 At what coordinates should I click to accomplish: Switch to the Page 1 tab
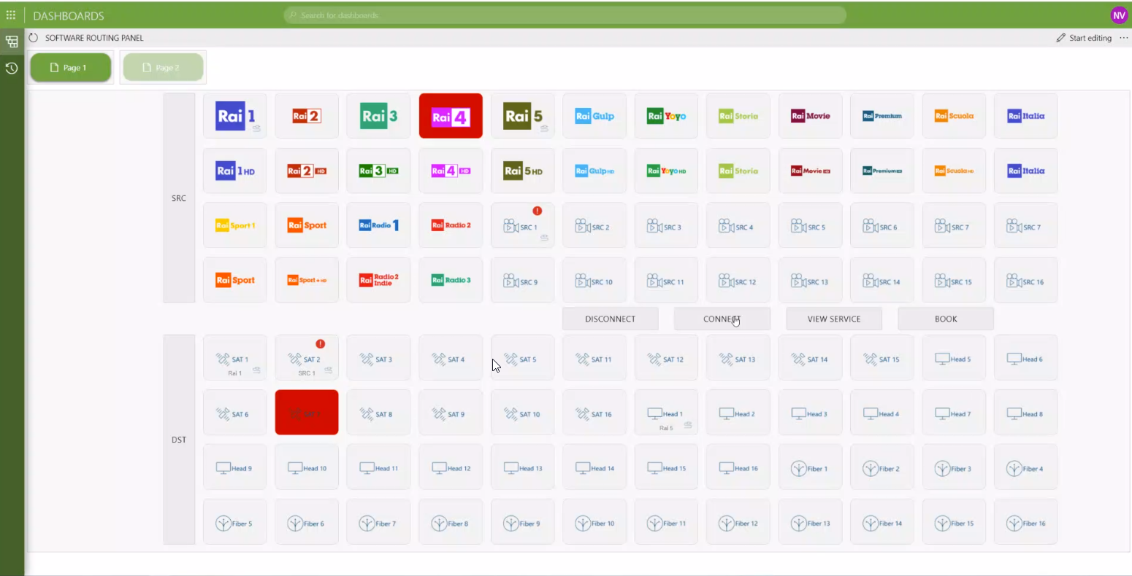[x=71, y=68]
